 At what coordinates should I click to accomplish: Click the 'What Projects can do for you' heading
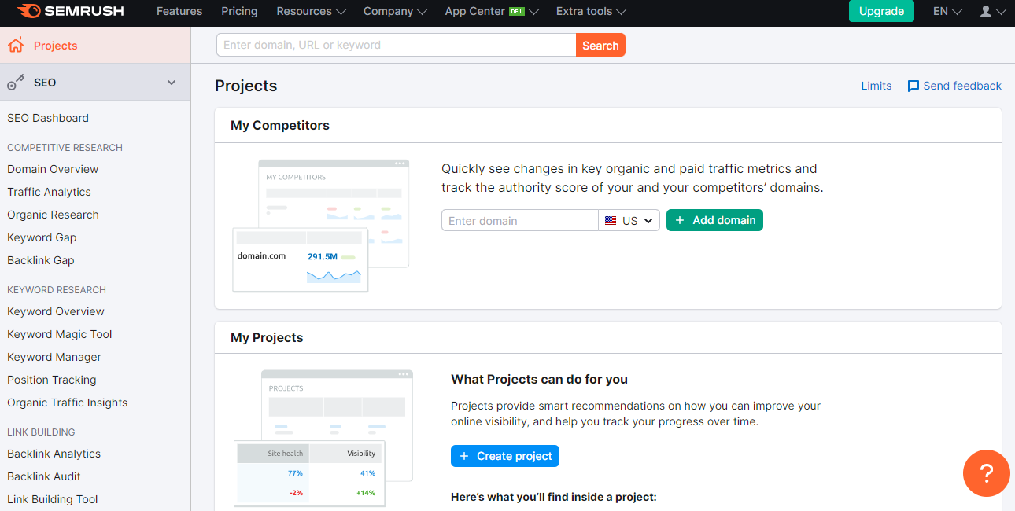coord(539,380)
